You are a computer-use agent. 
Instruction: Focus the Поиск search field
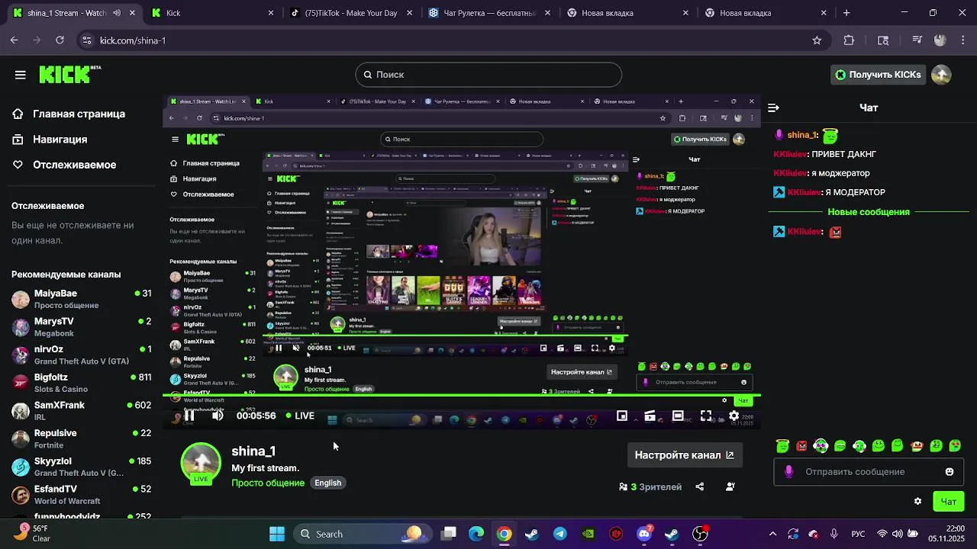pyautogui.click(x=488, y=75)
